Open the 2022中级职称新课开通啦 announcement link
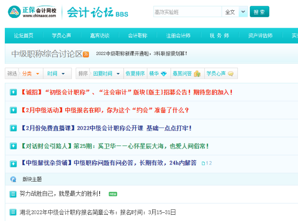The width and height of the screenshot is (298, 221). (x=141, y=54)
